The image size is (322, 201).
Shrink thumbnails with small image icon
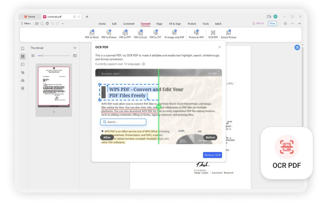point(33,56)
